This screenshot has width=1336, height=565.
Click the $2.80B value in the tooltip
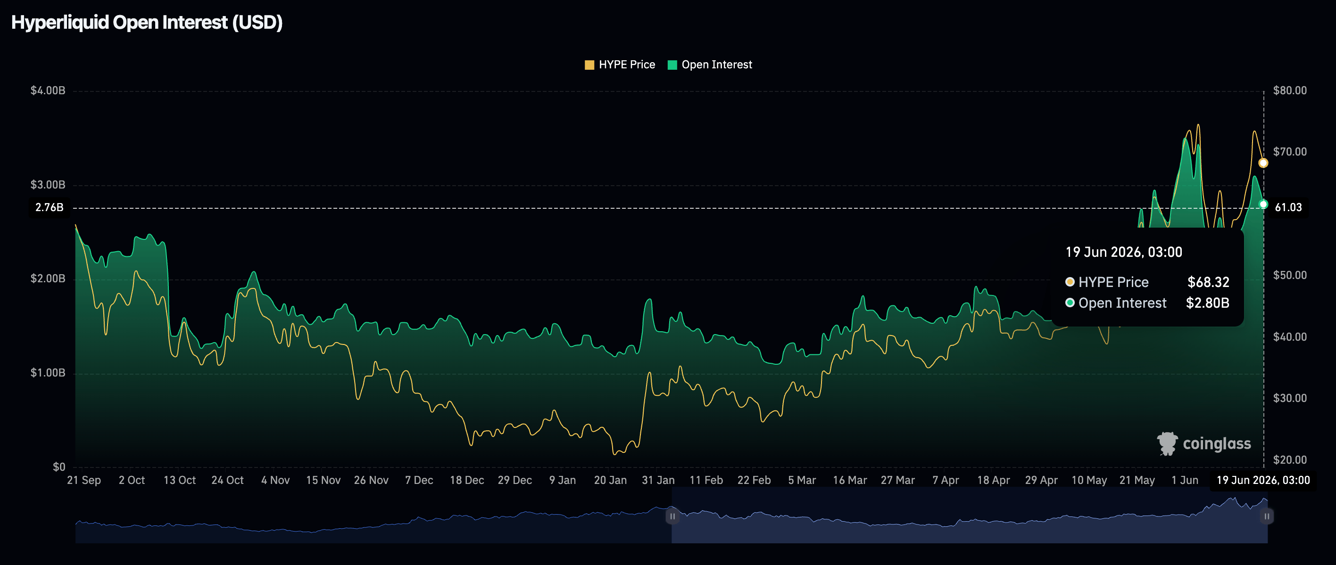[x=1207, y=303]
